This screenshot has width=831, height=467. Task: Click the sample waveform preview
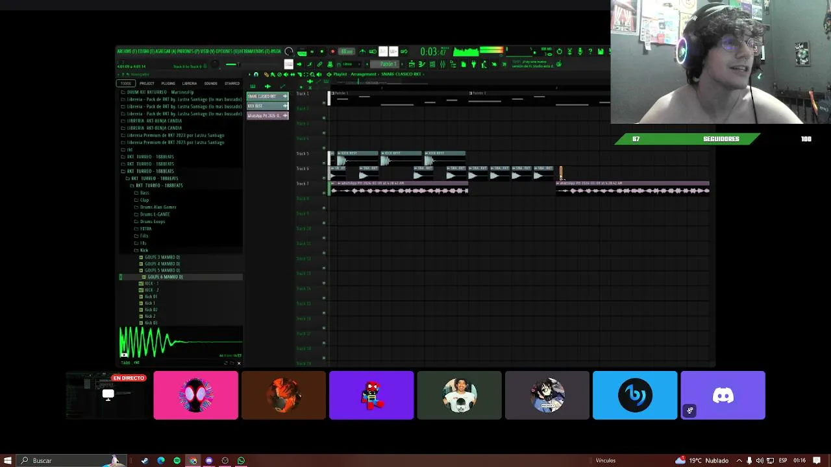181,342
